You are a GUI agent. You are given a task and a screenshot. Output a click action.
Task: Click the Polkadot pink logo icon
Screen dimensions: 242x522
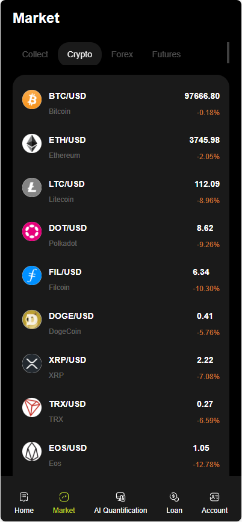(32, 231)
